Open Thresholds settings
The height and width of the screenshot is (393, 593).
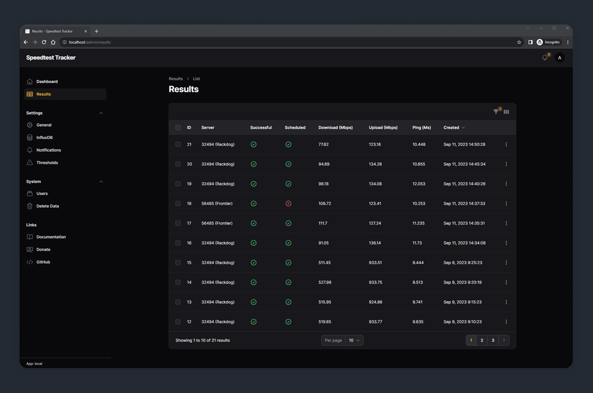point(65,163)
